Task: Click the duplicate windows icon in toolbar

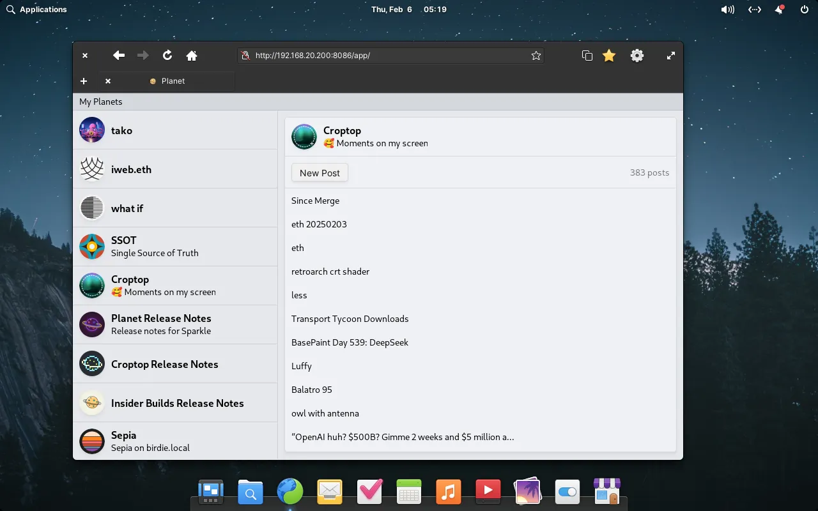Action: pos(587,56)
